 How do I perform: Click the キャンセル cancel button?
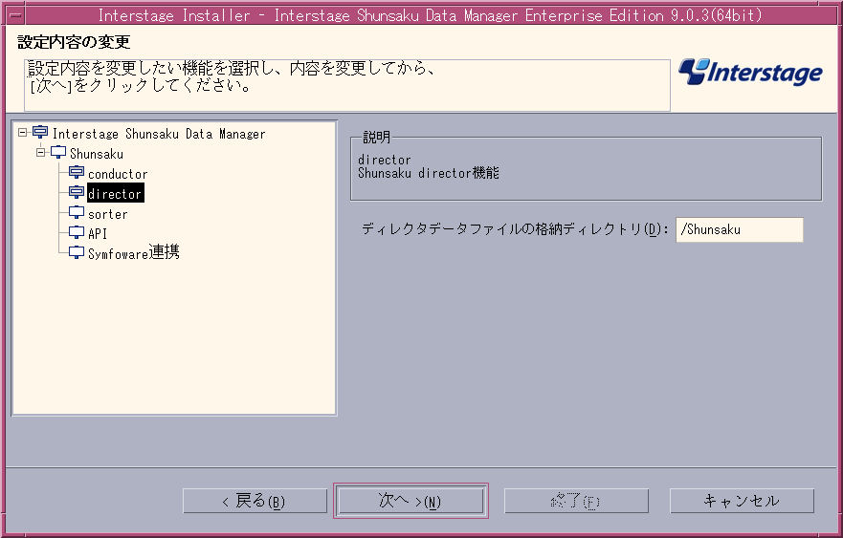pyautogui.click(x=742, y=501)
